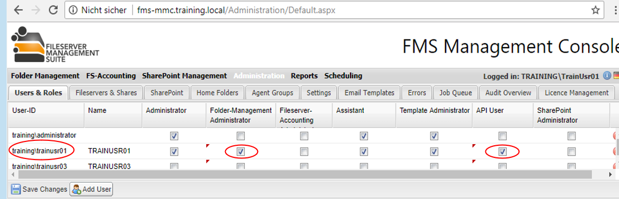This screenshot has height=199, width=619.
Task: Click the Add User button
Action: pos(91,189)
